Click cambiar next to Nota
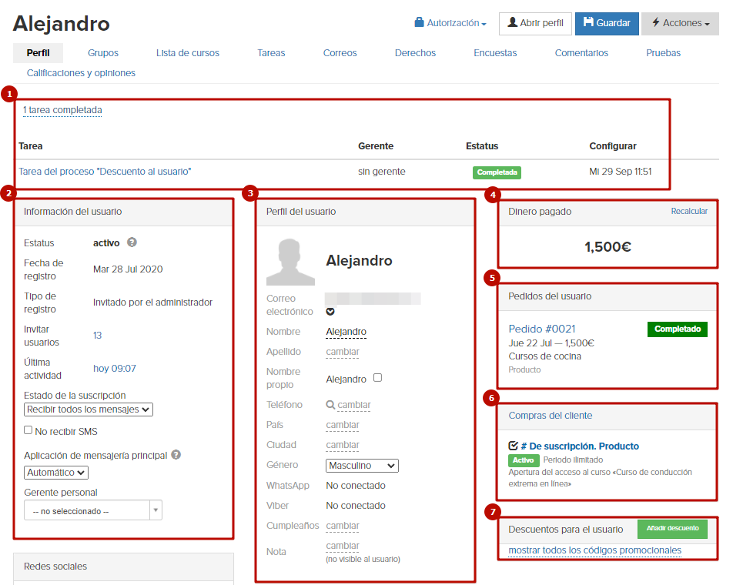This screenshot has width=733, height=585. tap(343, 547)
